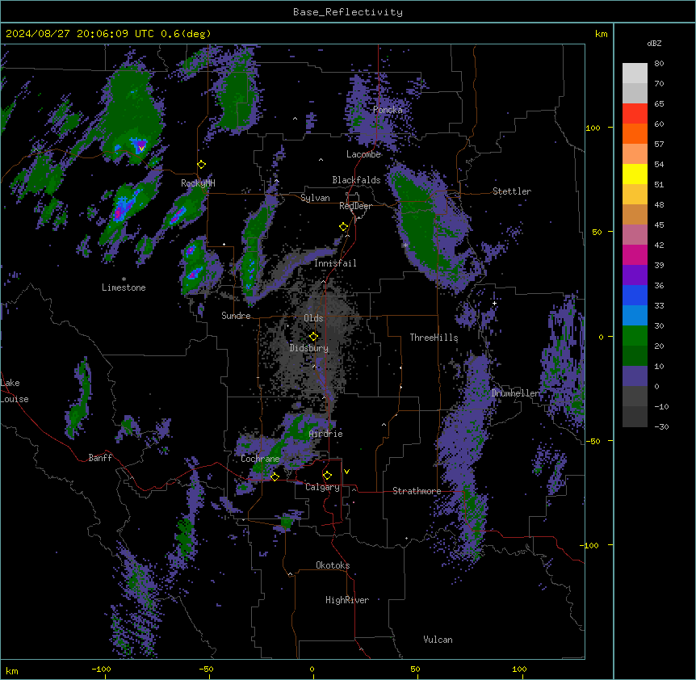Click the white plus marker north of Drumheller

tap(494, 303)
